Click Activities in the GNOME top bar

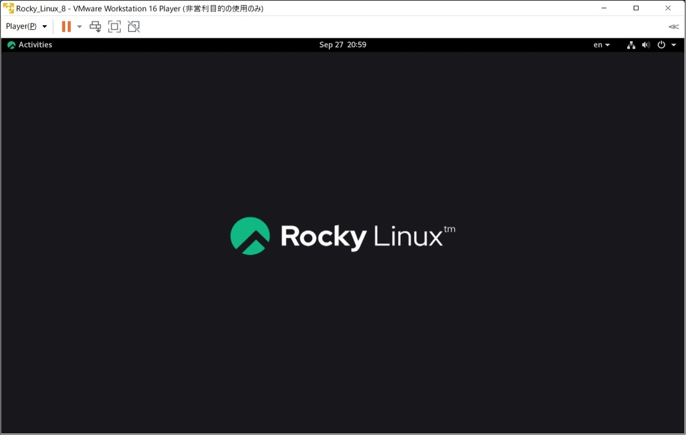[35, 45]
